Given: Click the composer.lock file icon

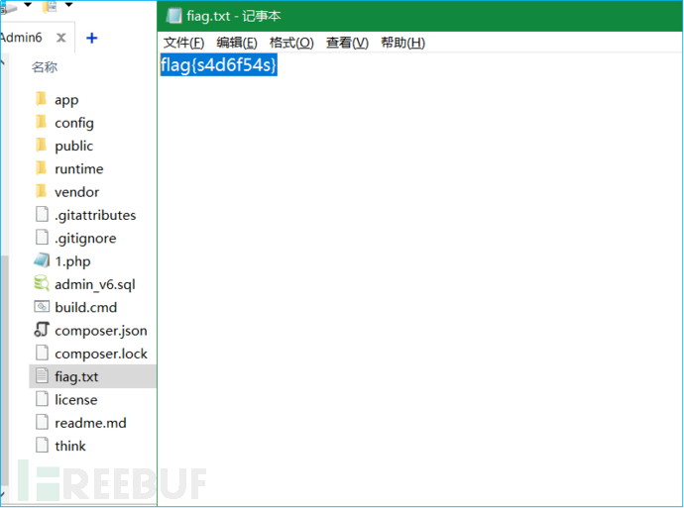Looking at the screenshot, I should (x=42, y=353).
